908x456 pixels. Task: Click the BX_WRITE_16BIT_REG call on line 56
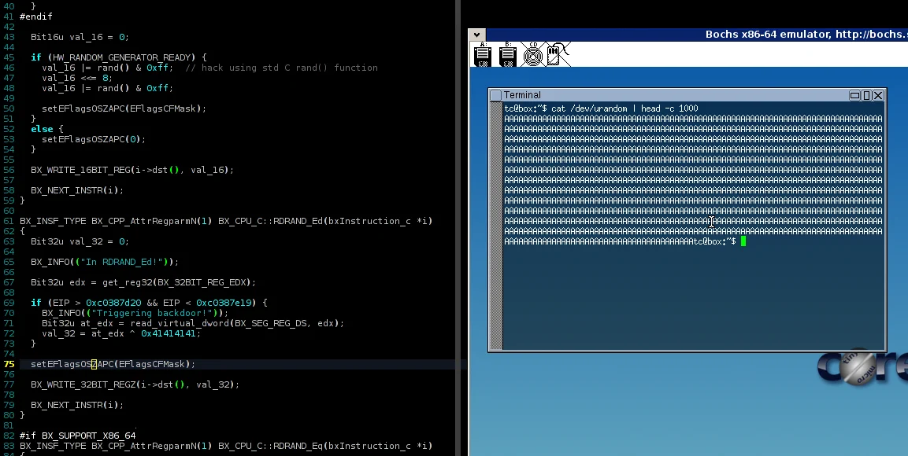pyautogui.click(x=132, y=170)
